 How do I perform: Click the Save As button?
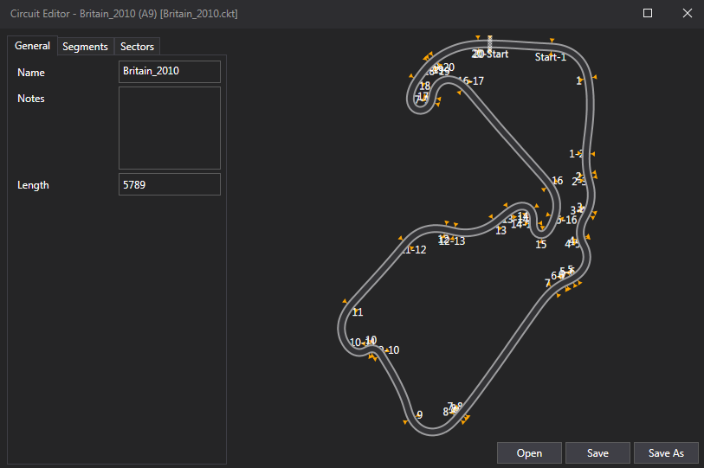666,453
